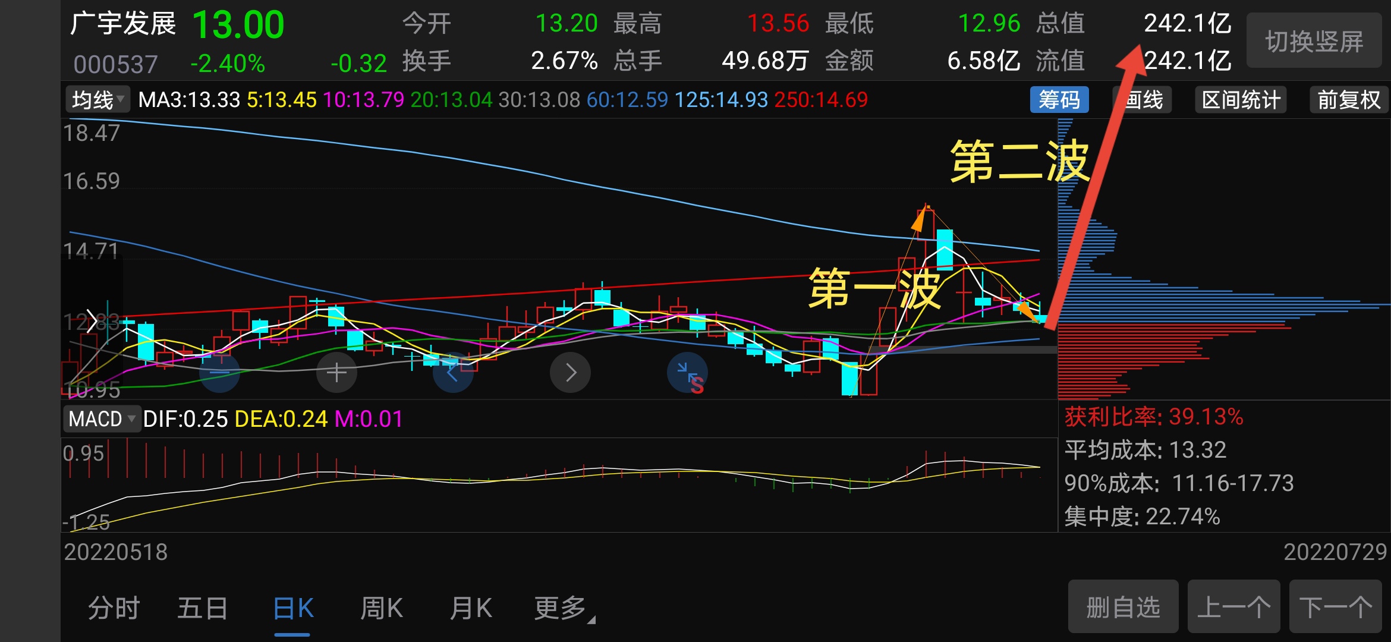Open the MACD indicator dropdown
The width and height of the screenshot is (1391, 642).
click(101, 418)
